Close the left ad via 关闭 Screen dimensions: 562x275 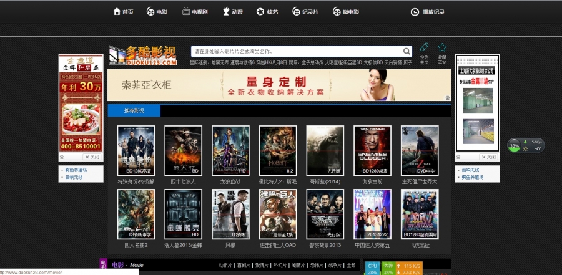(92, 157)
